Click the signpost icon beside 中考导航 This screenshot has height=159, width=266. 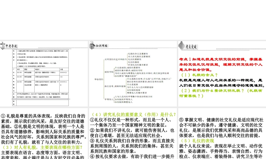click(3, 46)
